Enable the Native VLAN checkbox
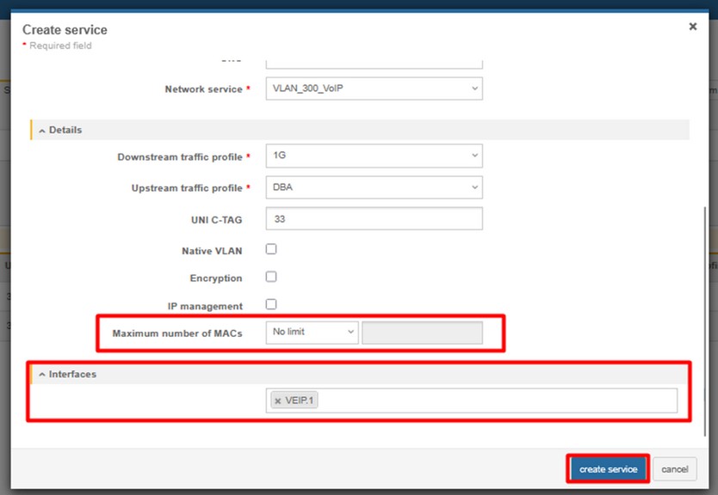Screen dimensions: 718x495 [x=271, y=249]
